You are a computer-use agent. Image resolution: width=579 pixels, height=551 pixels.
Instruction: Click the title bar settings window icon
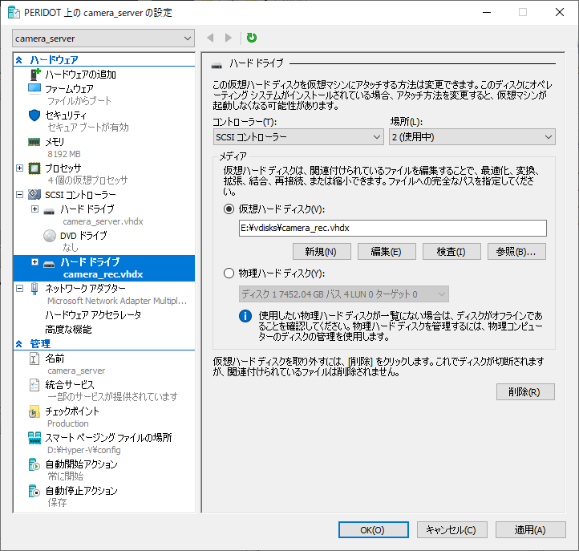tap(14, 13)
